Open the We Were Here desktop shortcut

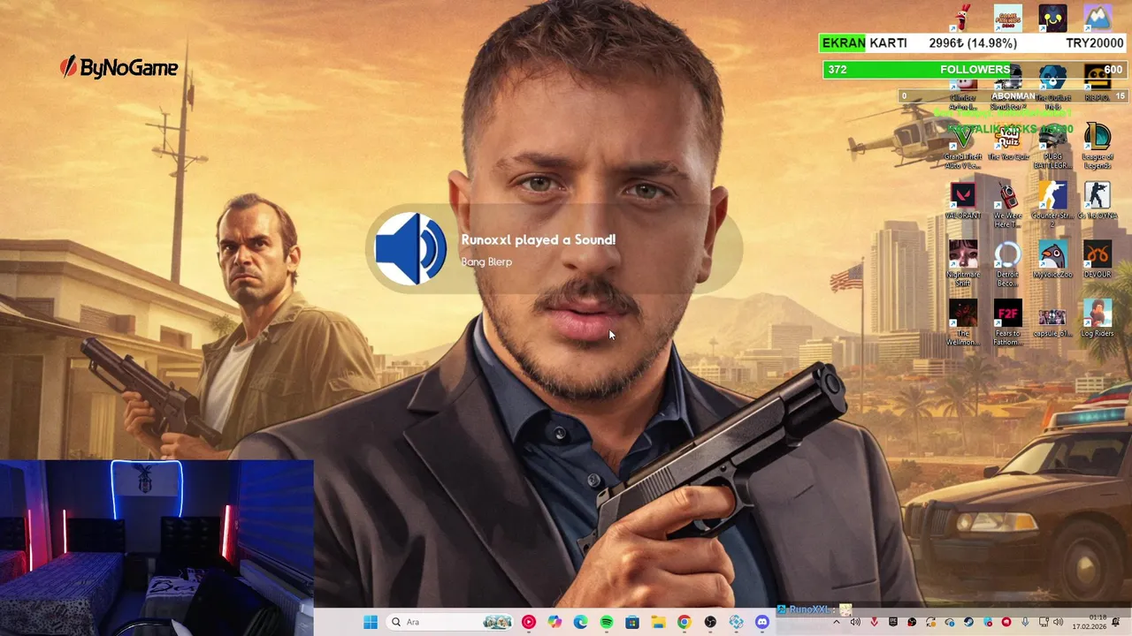pyautogui.click(x=1008, y=205)
